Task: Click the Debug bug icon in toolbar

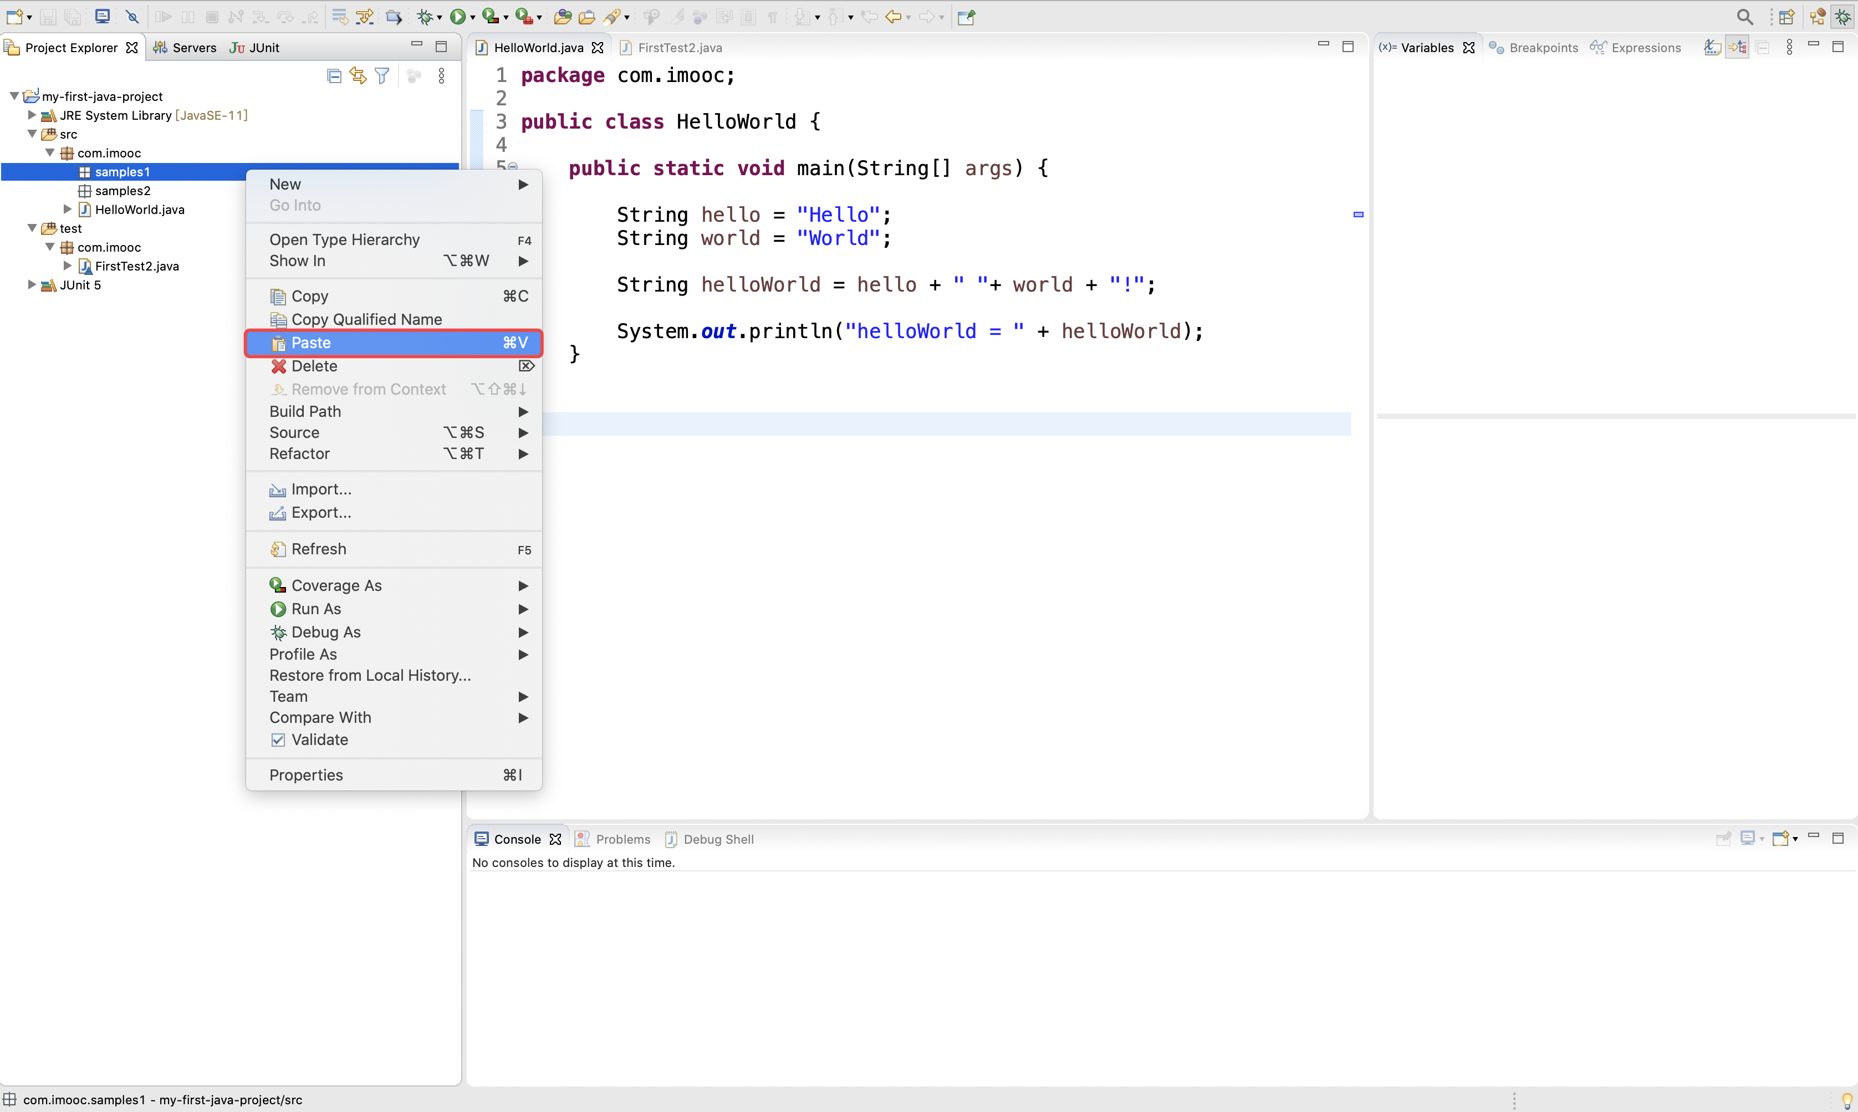Action: pyautogui.click(x=425, y=17)
